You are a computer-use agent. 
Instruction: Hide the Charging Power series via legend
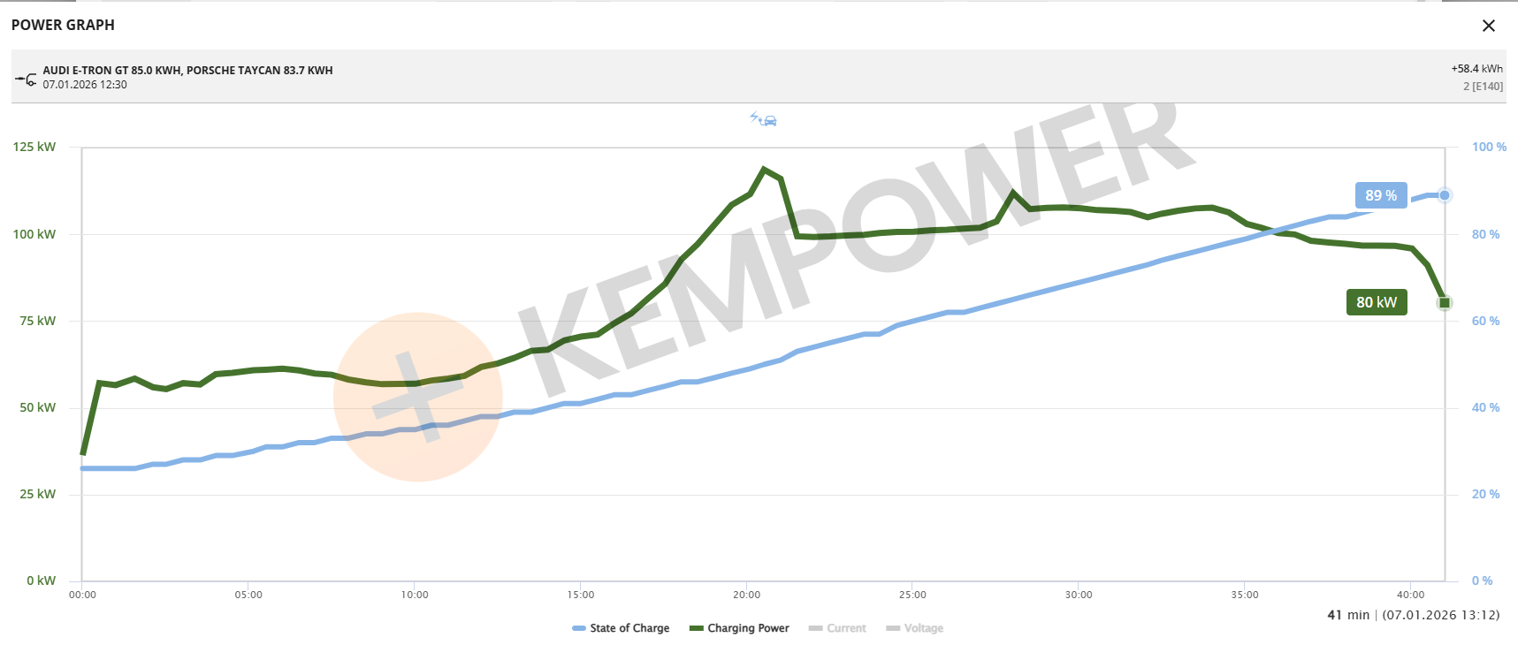[739, 628]
